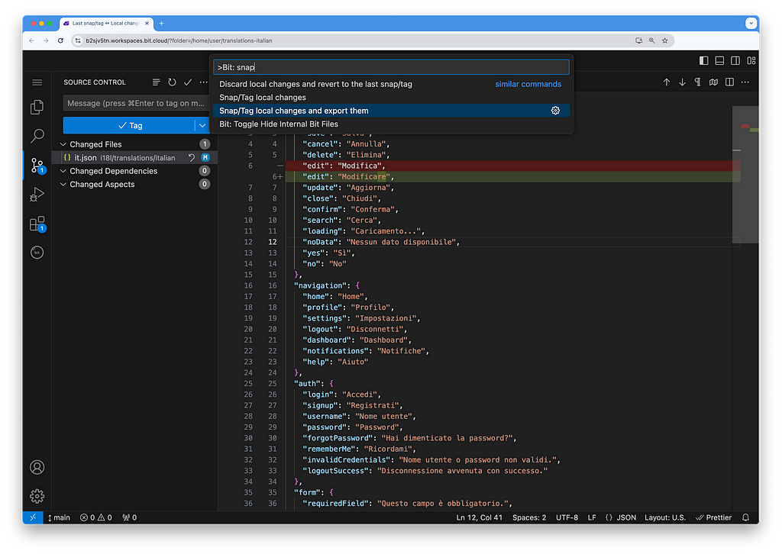The height and width of the screenshot is (554, 782).
Task: Collapse the Changed Aspects section
Action: [63, 185]
